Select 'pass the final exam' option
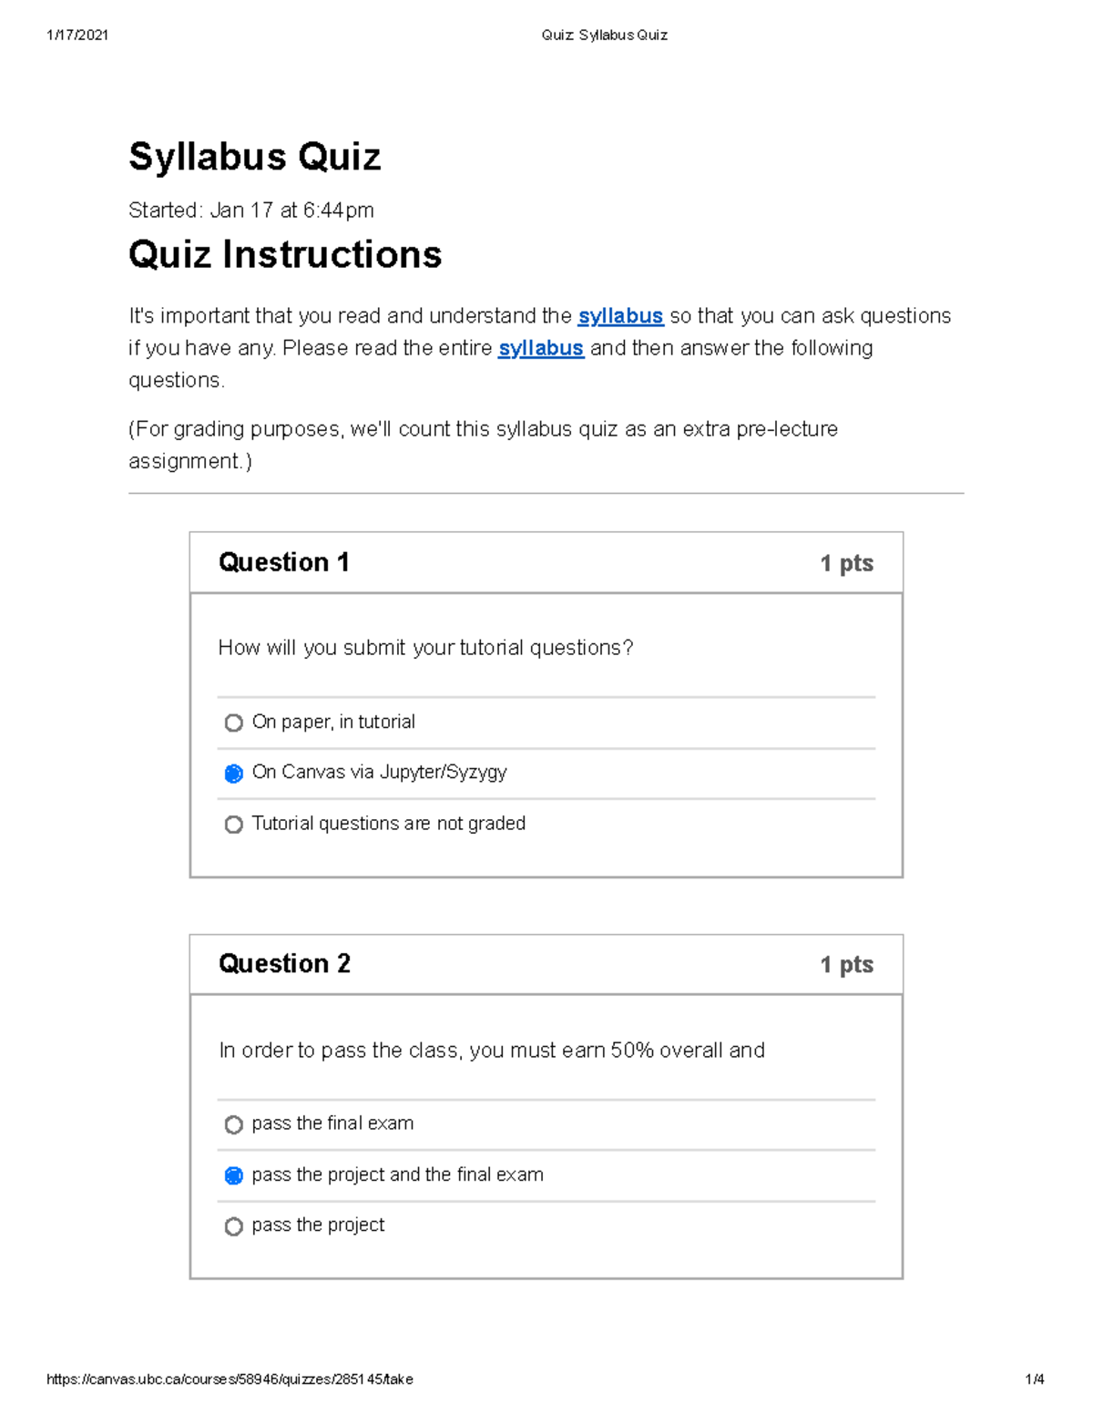Screen dimensions: 1093x1415 (x=235, y=1123)
